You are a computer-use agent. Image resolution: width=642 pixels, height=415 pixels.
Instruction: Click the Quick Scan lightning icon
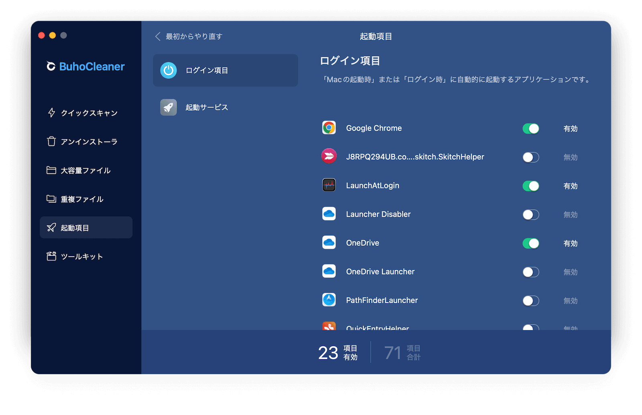pyautogui.click(x=51, y=113)
